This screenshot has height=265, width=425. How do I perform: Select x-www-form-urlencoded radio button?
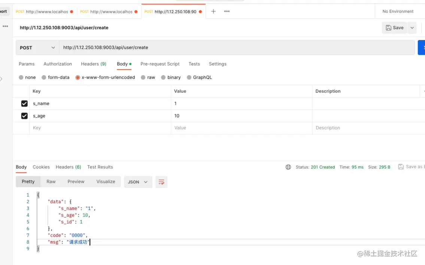(x=78, y=77)
